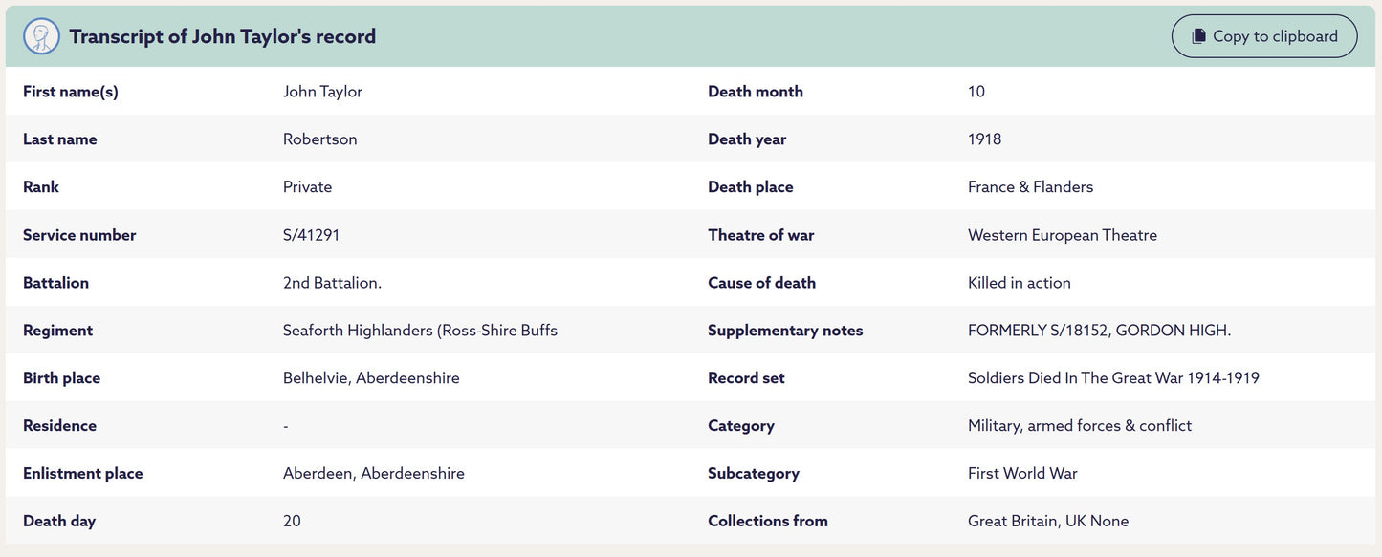Click the Seaforth Highlanders regiment value
This screenshot has width=1382, height=557.
click(420, 331)
